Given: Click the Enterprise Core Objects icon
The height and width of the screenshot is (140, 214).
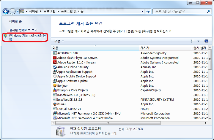Looking at the screenshot, I should click(55, 90).
